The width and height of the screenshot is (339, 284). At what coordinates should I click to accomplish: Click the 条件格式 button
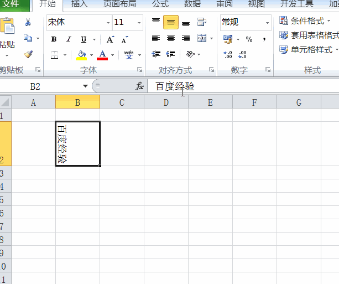[x=305, y=21]
